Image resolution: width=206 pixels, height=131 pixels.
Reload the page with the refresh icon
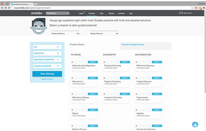[x=9, y=8]
